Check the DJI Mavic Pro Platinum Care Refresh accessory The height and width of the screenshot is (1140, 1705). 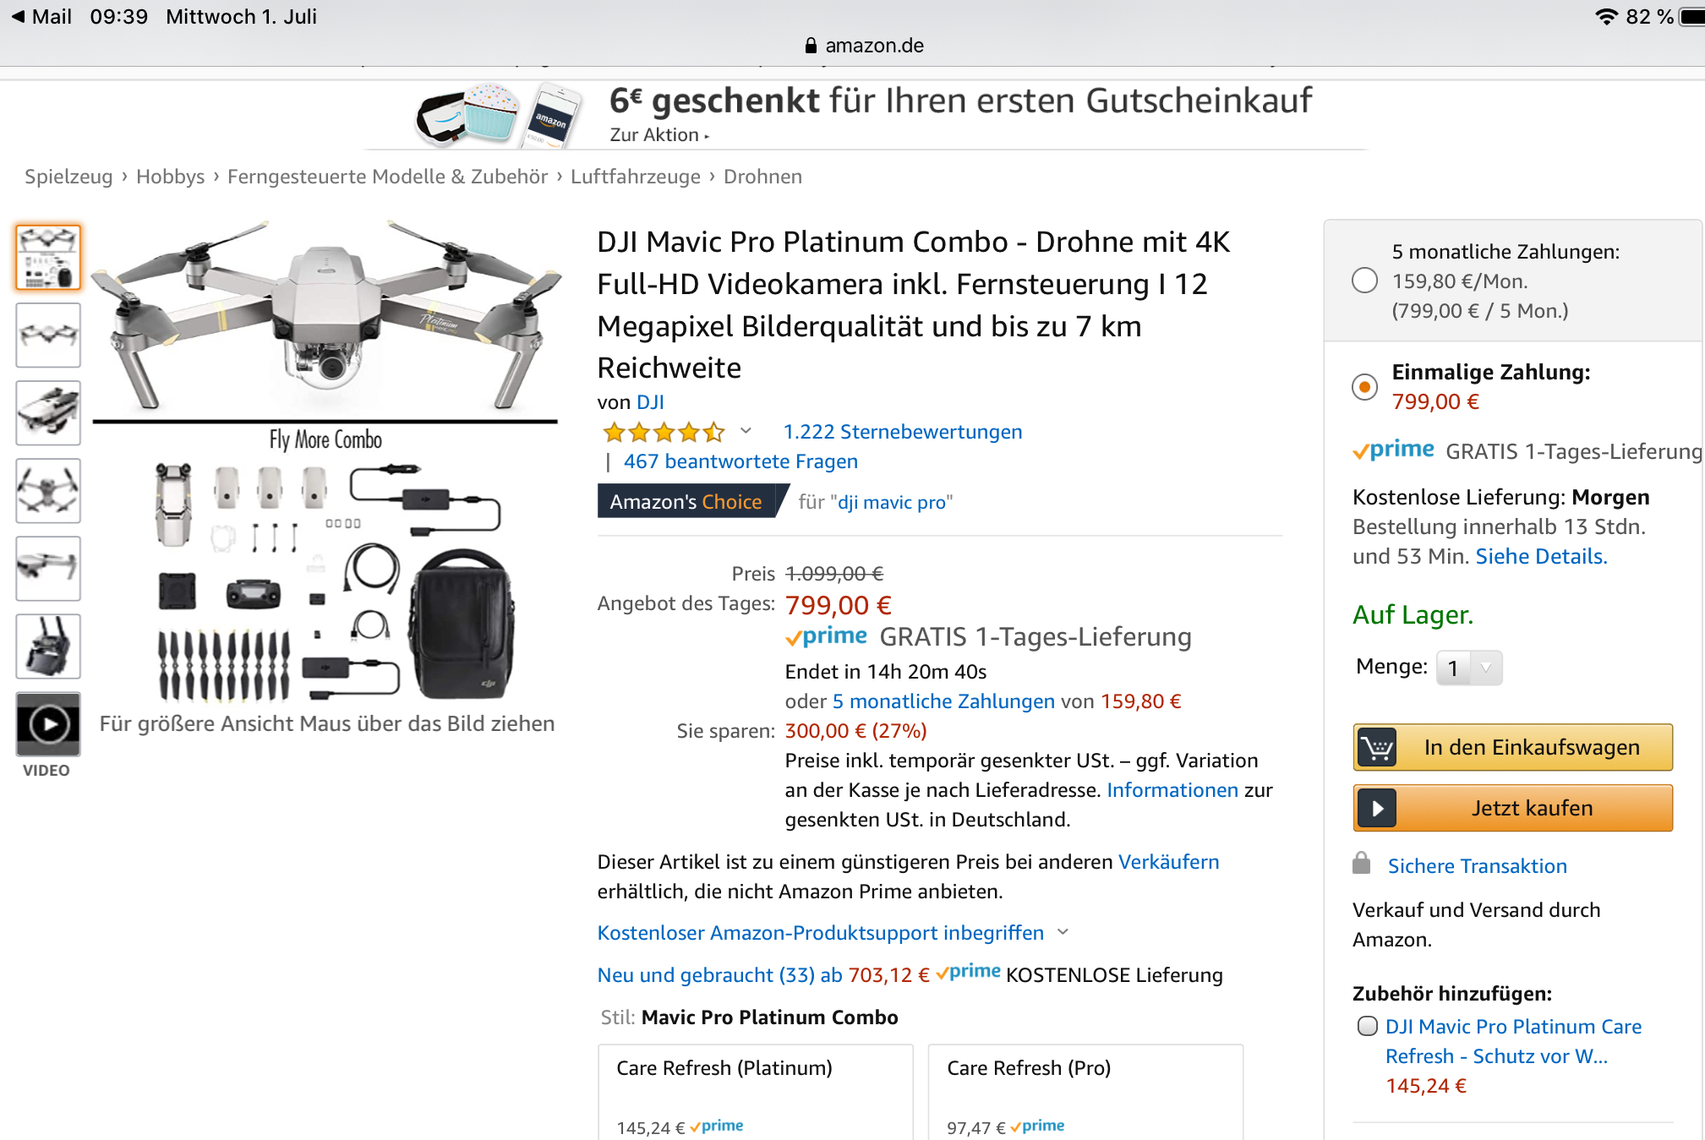point(1367,1027)
